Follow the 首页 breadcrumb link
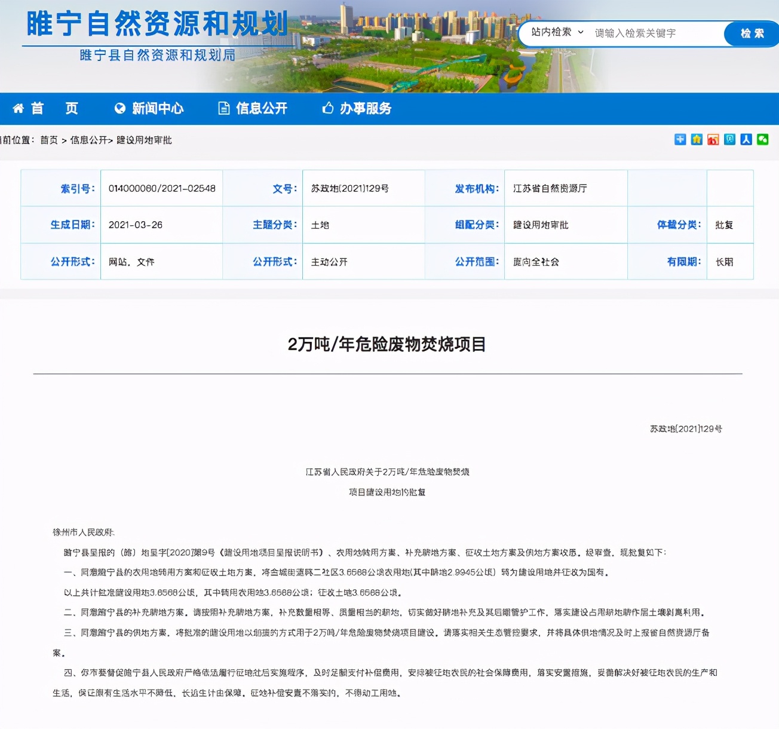The image size is (779, 729). click(48, 142)
